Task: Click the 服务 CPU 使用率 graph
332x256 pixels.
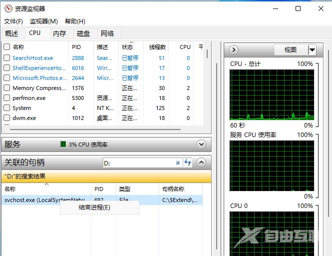Action: click(x=272, y=166)
